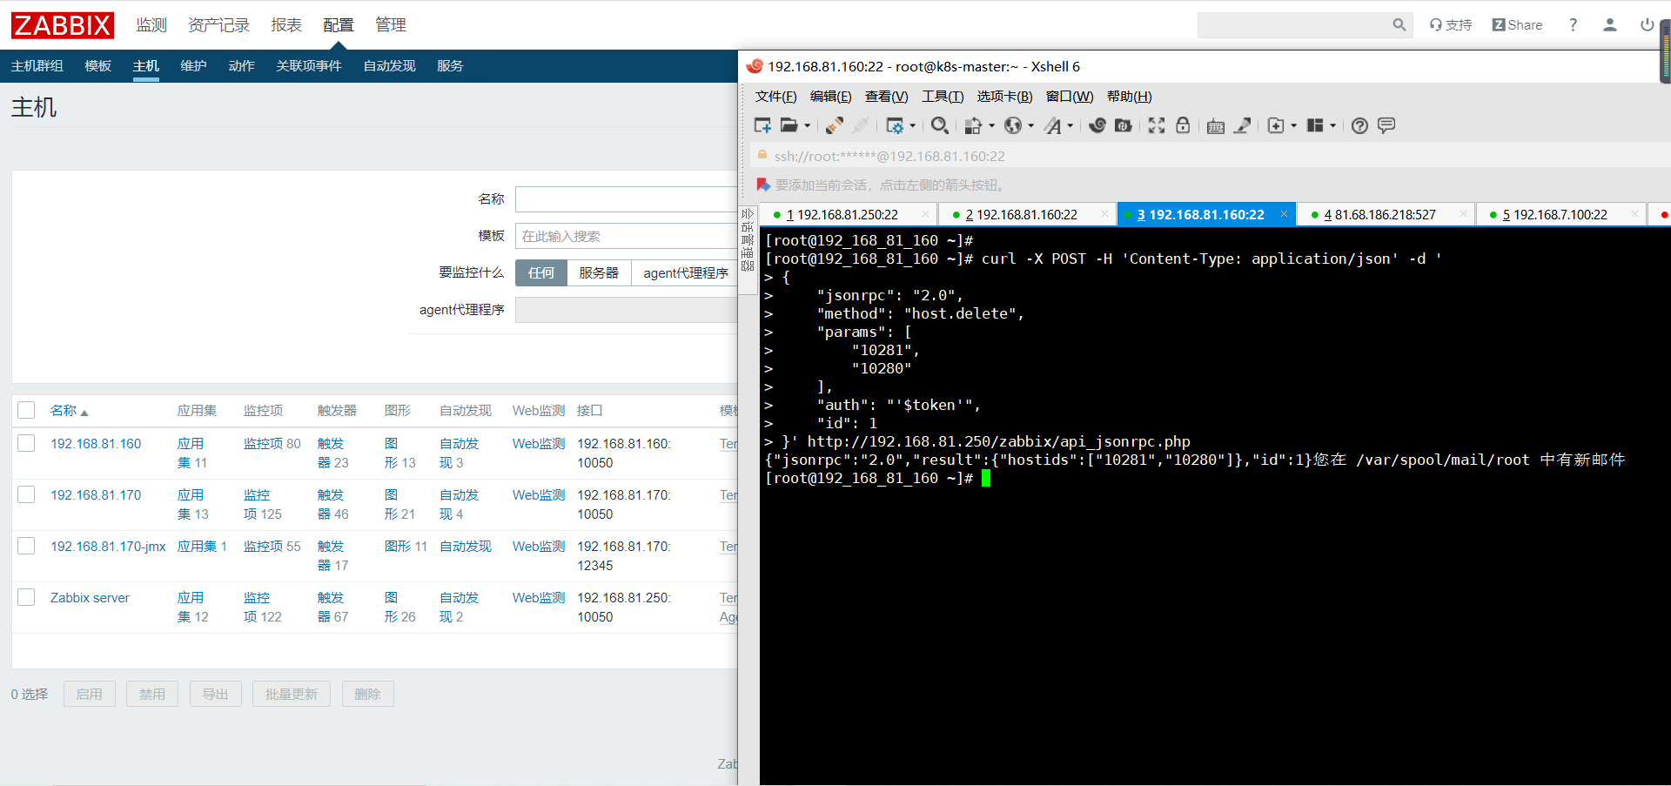
Task: Check the box for host 192.168.81.160
Action: click(x=26, y=443)
